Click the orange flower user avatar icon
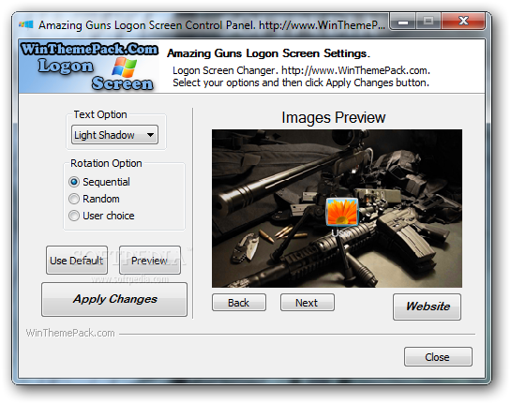 [x=342, y=212]
